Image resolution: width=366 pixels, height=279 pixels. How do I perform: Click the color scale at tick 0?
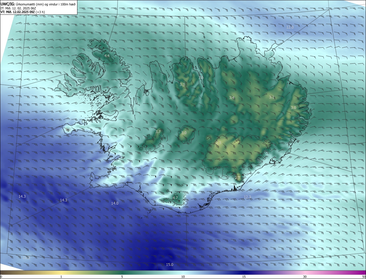[x=1, y=277]
